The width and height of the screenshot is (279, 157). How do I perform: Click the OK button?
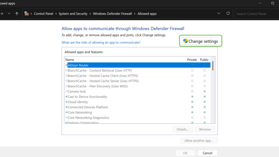(x=185, y=153)
